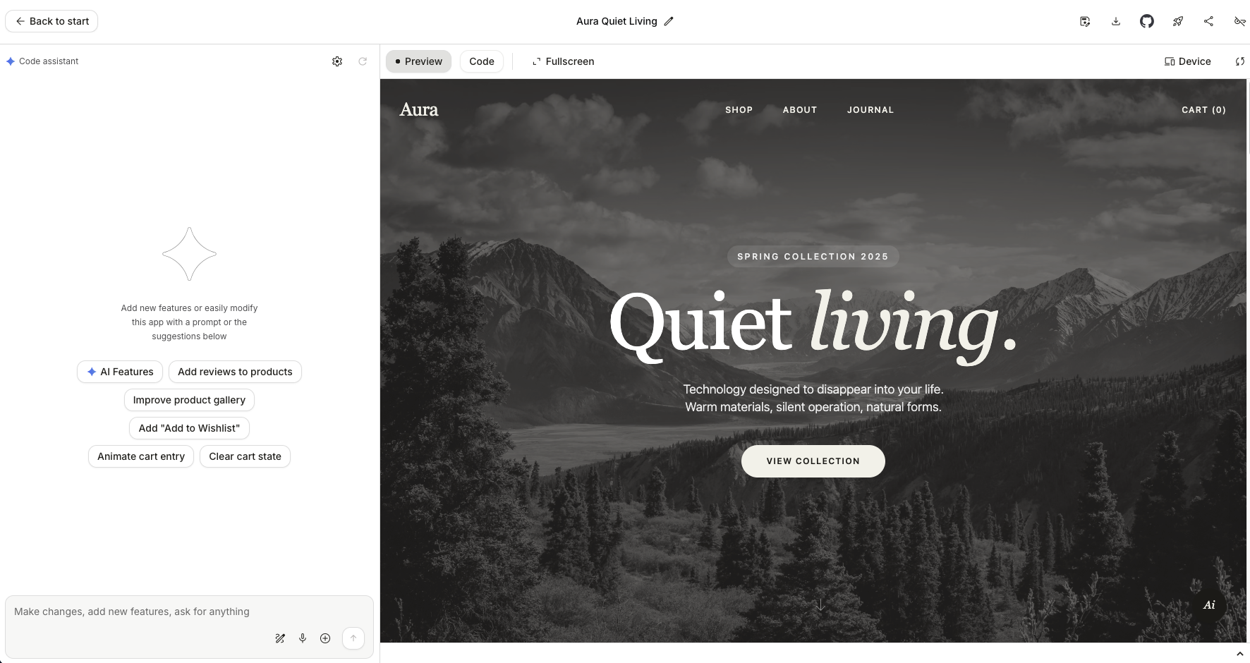The image size is (1250, 663).
Task: Deploy the app via the rocket icon
Action: click(1178, 21)
